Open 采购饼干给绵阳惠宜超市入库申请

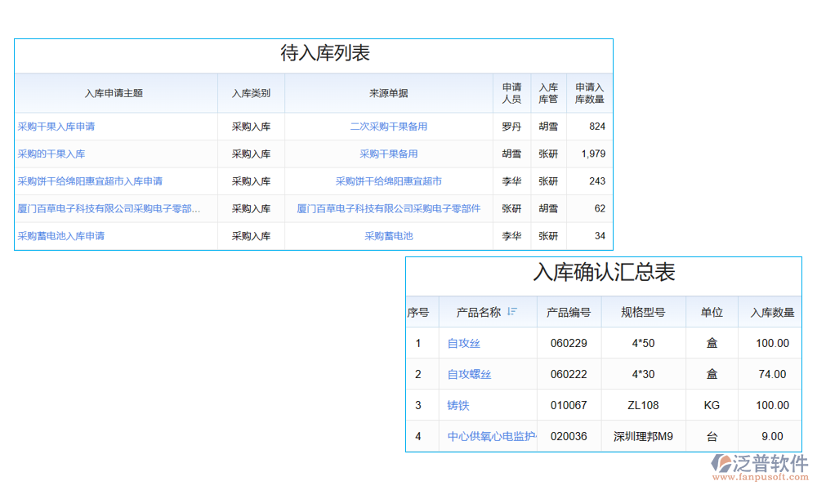[x=90, y=181]
